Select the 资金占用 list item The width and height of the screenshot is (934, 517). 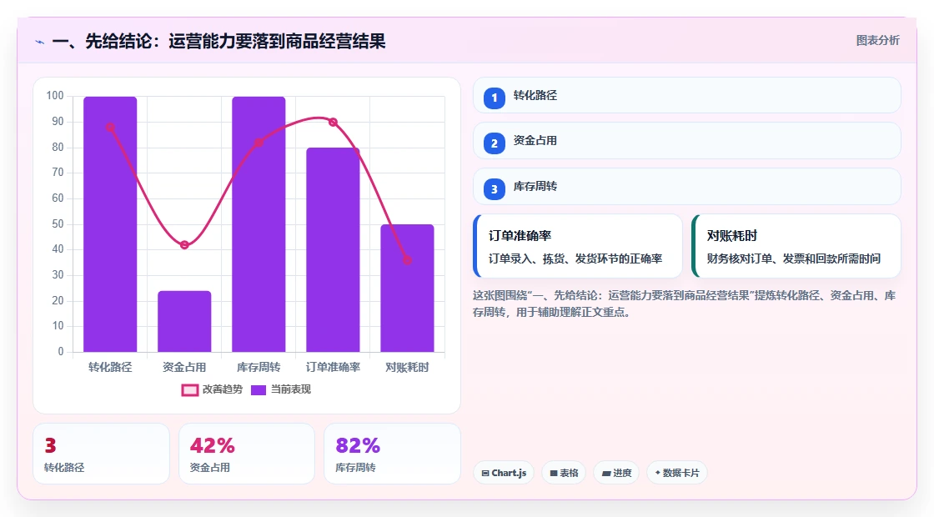pyautogui.click(x=687, y=141)
